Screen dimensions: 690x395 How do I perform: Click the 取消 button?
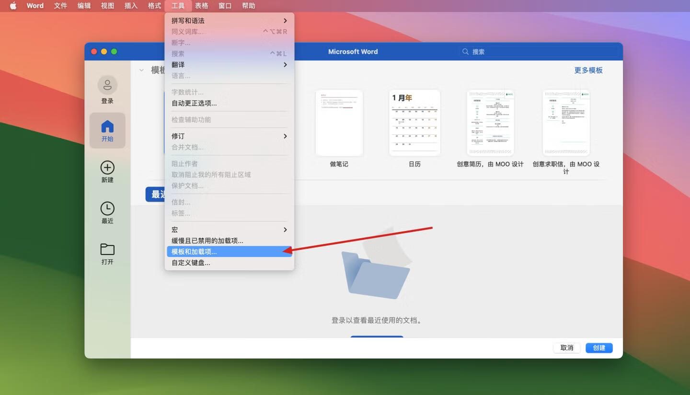[x=567, y=348]
